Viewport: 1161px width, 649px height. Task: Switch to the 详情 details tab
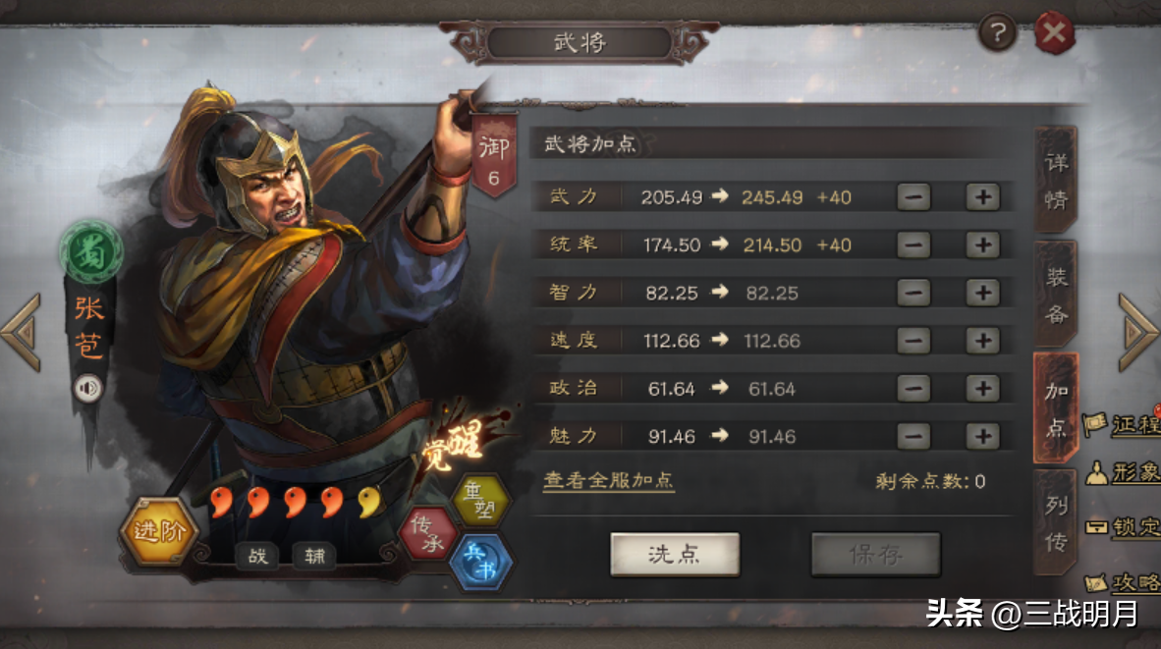[x=1056, y=181]
